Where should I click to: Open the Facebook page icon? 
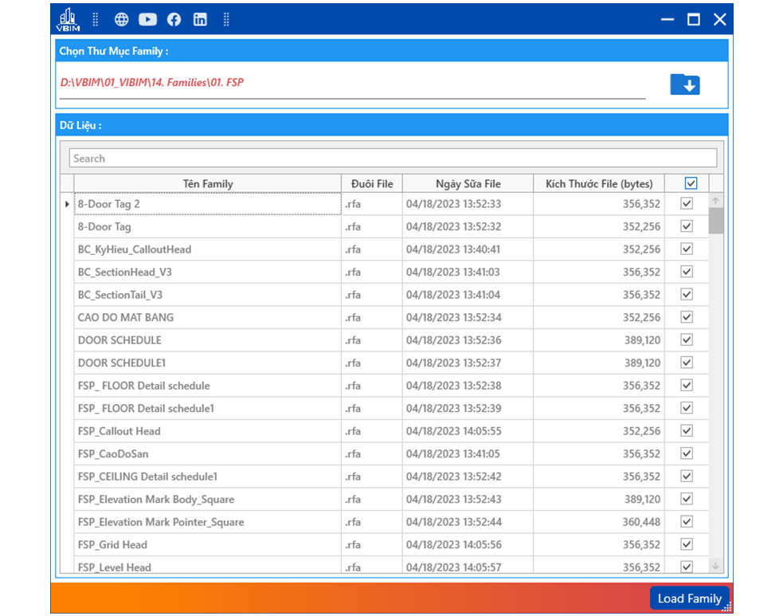174,20
